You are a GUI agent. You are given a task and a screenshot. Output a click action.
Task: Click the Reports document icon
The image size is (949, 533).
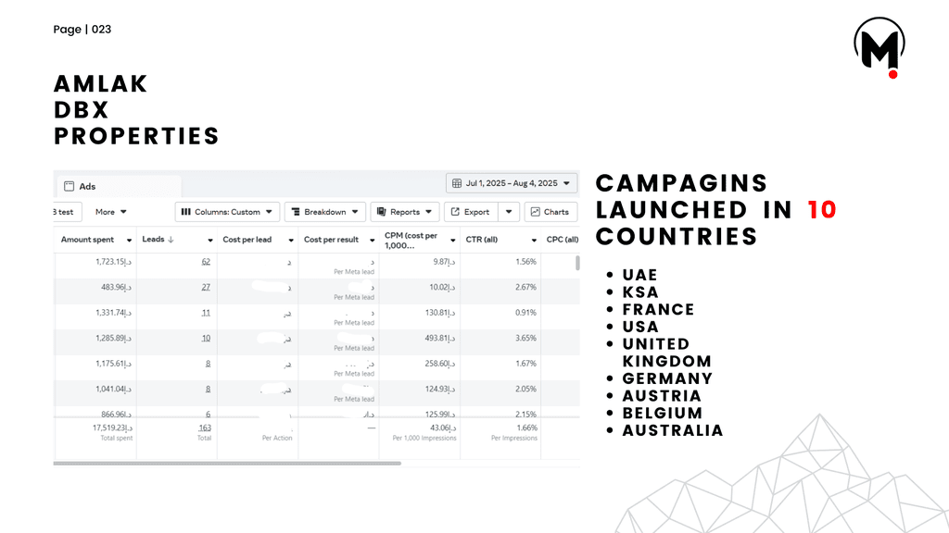click(381, 212)
